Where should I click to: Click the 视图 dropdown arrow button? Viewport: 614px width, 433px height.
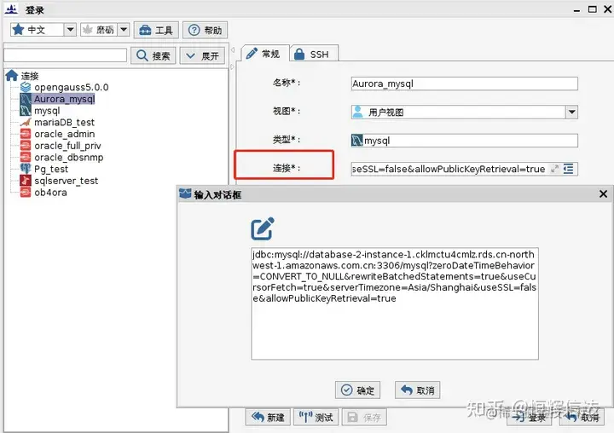[x=571, y=112]
